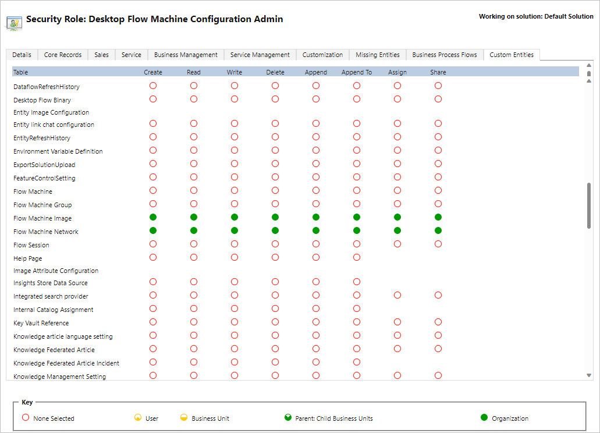Switch to the Customization tab

click(x=322, y=54)
